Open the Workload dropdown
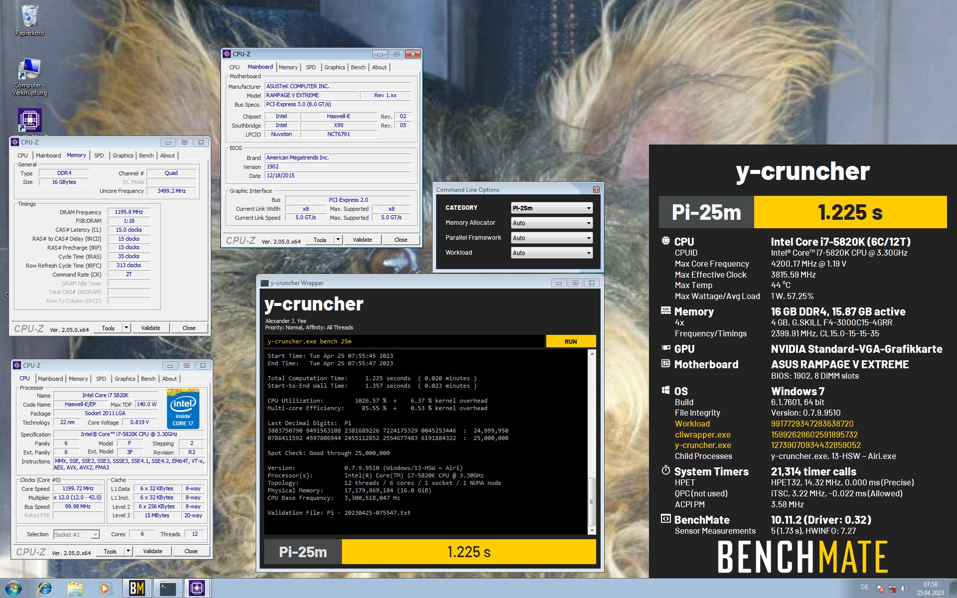The height and width of the screenshot is (598, 957). click(x=552, y=253)
